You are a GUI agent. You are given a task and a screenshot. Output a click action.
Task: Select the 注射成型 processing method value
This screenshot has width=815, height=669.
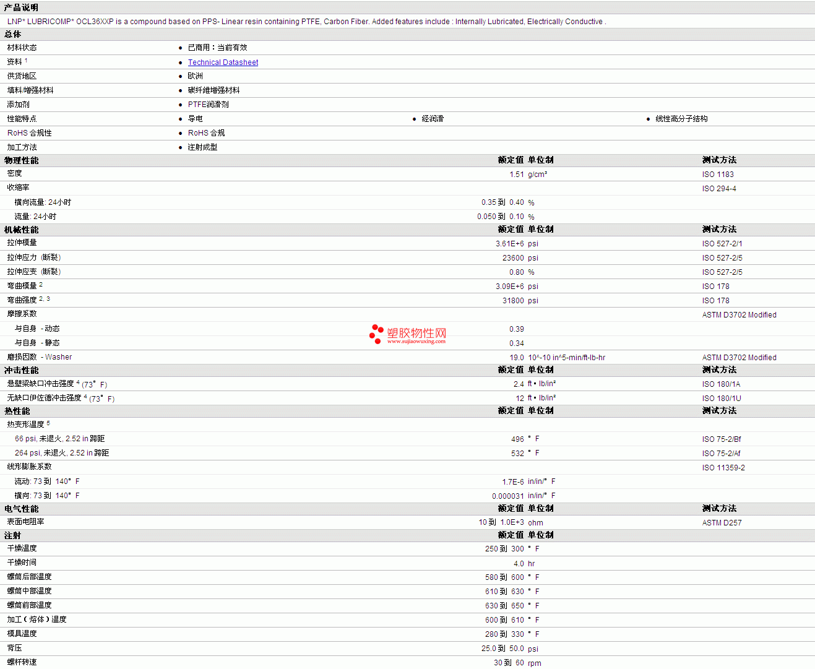coord(202,147)
